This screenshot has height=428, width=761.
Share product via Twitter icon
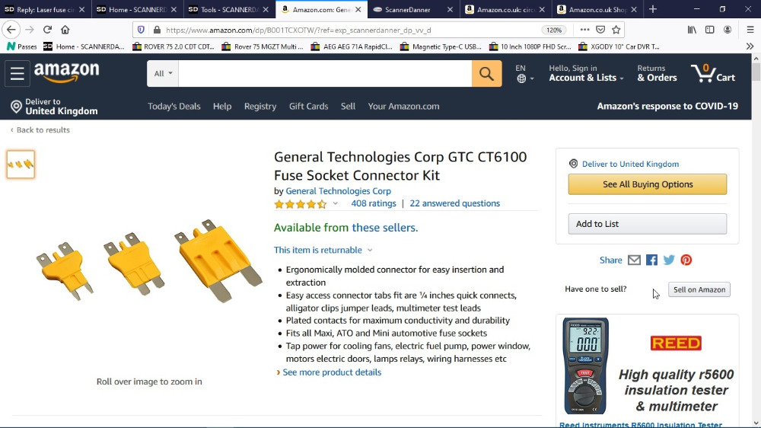tap(669, 260)
